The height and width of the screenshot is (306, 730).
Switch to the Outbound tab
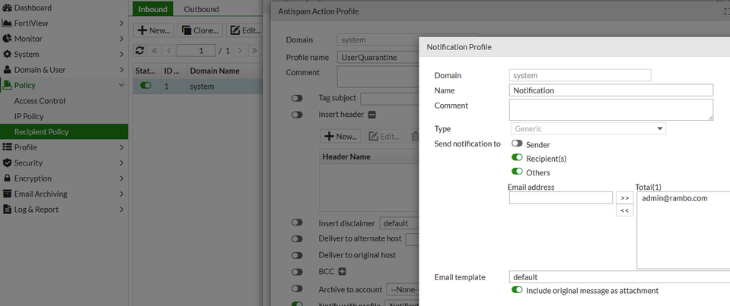coord(201,9)
